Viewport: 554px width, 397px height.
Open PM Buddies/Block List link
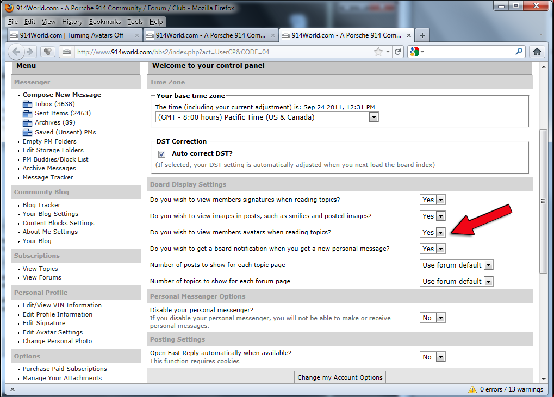[x=55, y=159]
